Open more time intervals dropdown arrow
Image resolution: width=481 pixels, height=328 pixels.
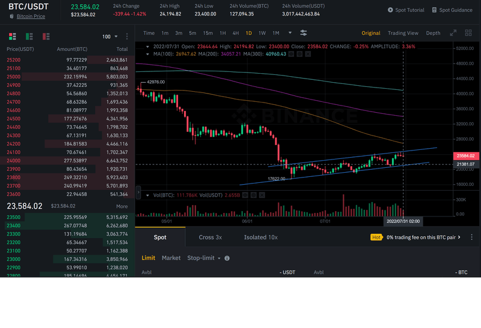click(x=290, y=33)
